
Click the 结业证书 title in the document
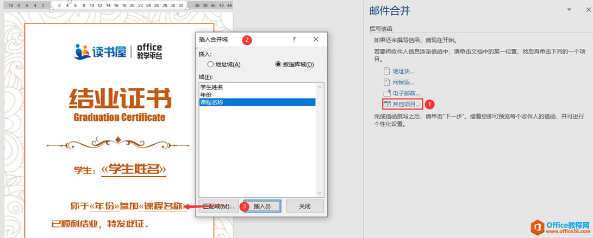tap(120, 98)
